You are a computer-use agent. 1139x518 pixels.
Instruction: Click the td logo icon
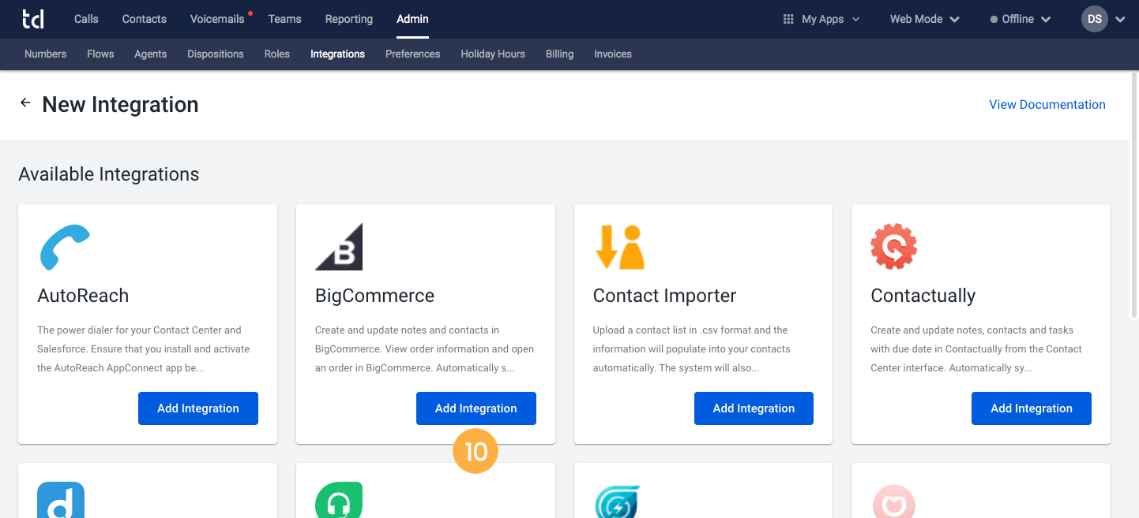[x=33, y=19]
